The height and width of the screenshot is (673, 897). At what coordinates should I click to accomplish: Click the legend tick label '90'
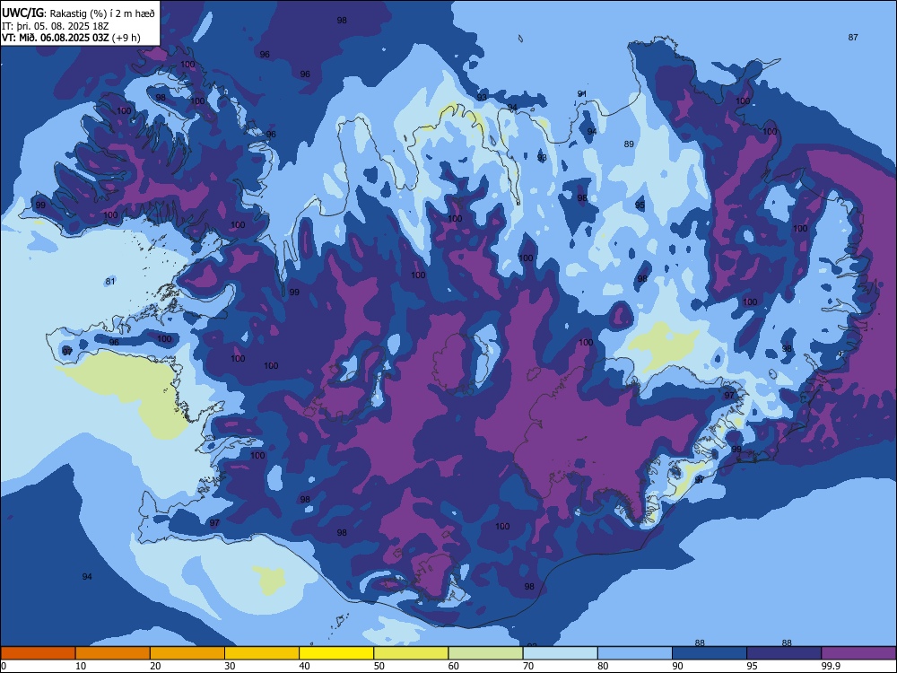tap(677, 666)
